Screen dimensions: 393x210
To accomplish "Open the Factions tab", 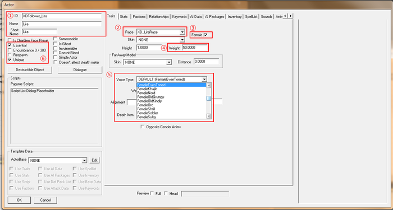I will [x=139, y=16].
